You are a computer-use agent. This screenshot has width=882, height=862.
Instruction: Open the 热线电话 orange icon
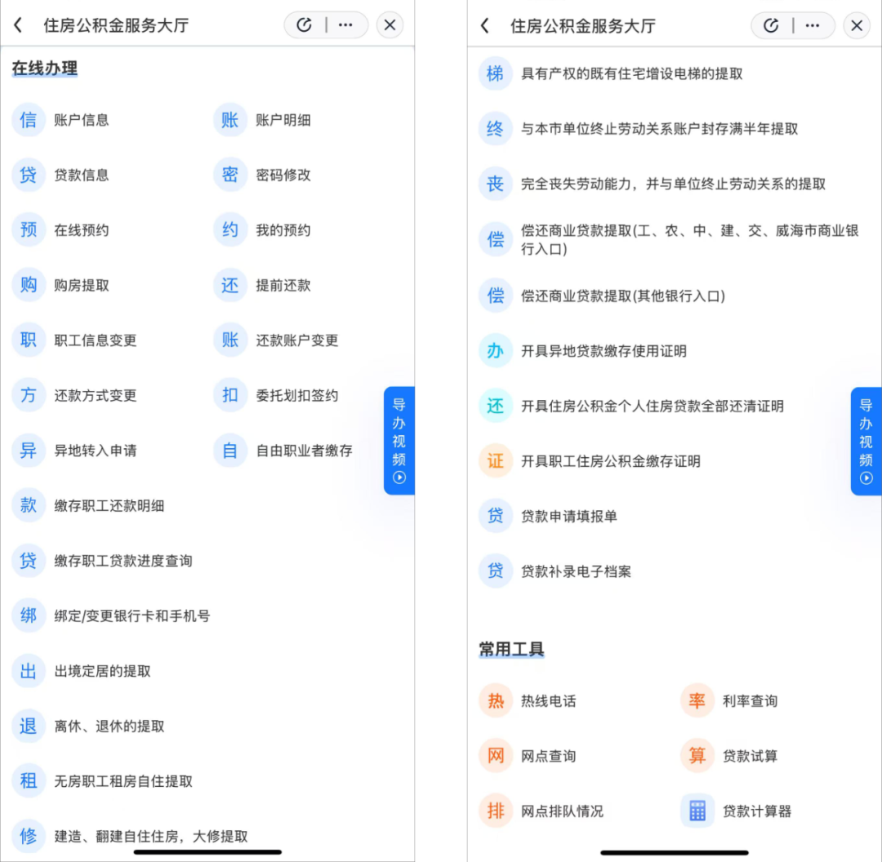(x=495, y=700)
